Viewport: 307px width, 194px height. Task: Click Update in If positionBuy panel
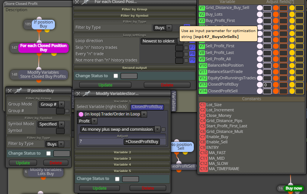point(23,163)
